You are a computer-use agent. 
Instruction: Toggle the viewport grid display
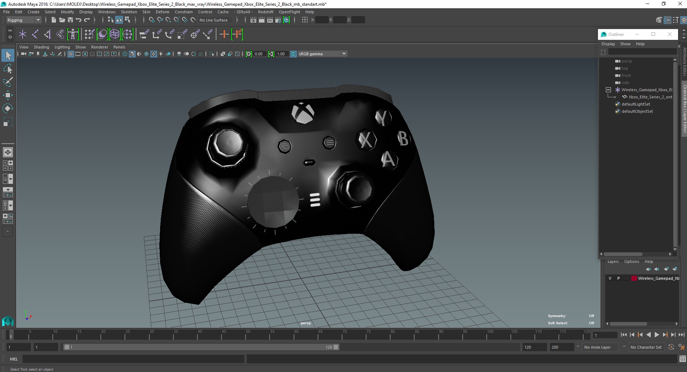(71, 54)
